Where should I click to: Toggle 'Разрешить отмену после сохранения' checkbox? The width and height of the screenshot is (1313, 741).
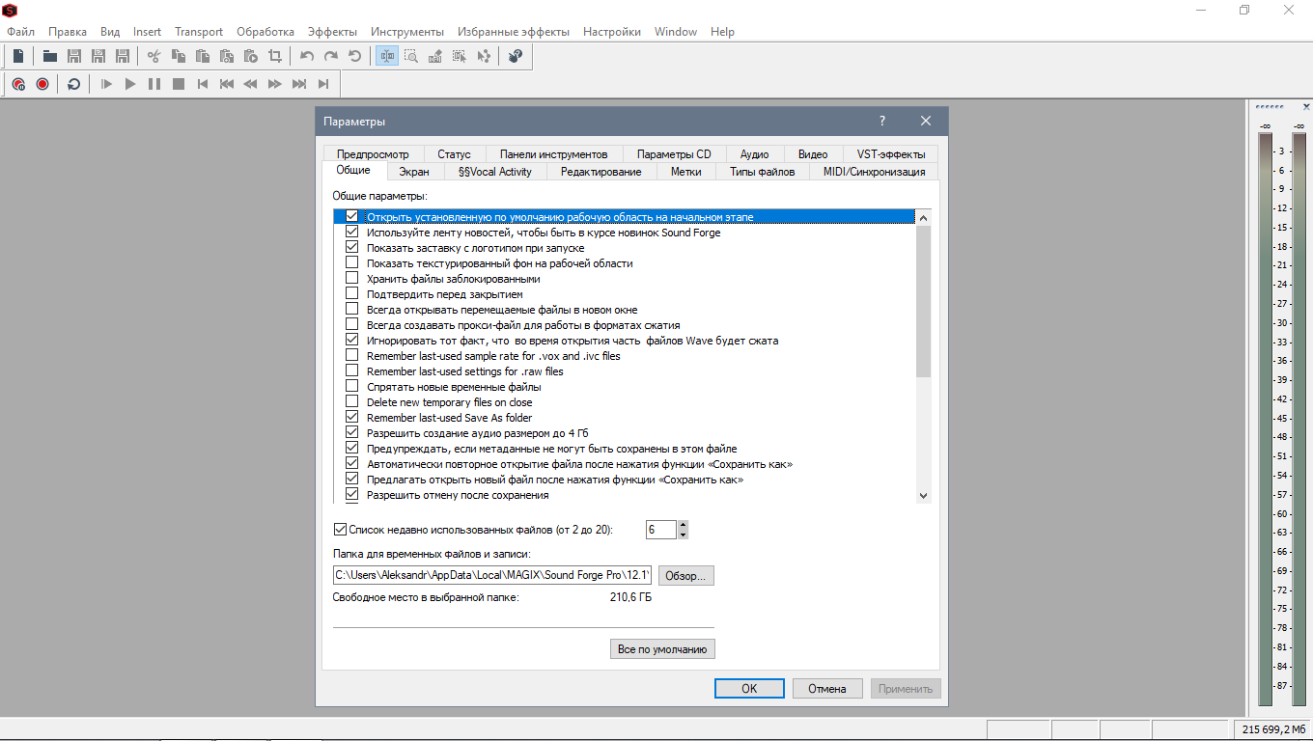click(351, 495)
